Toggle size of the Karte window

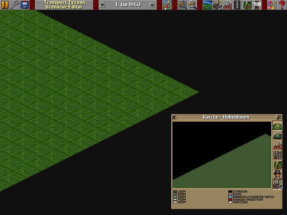pos(279,117)
